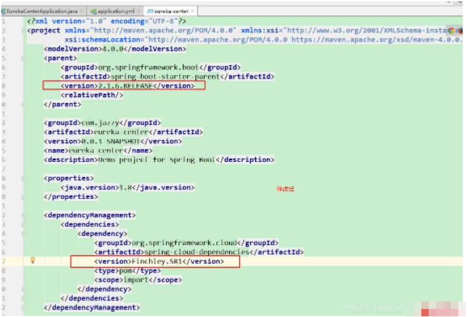Click the Demo project description line

pyautogui.click(x=159, y=159)
